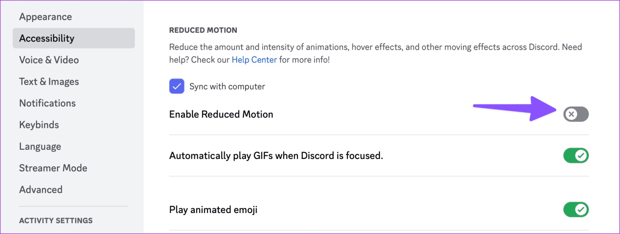Open the Help Center link
Screen dimensions: 620x234
coord(254,59)
